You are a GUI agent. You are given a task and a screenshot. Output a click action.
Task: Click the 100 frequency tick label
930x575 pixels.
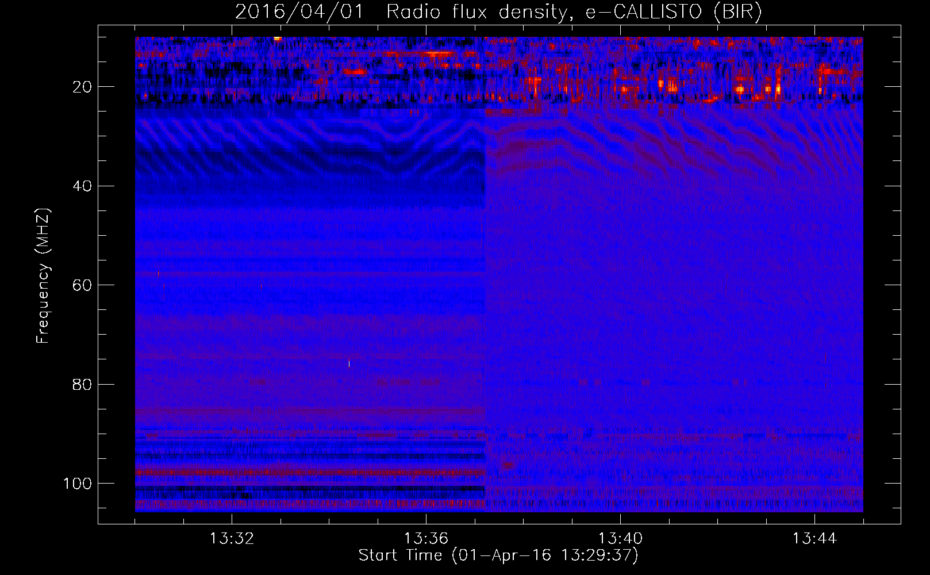pyautogui.click(x=78, y=484)
